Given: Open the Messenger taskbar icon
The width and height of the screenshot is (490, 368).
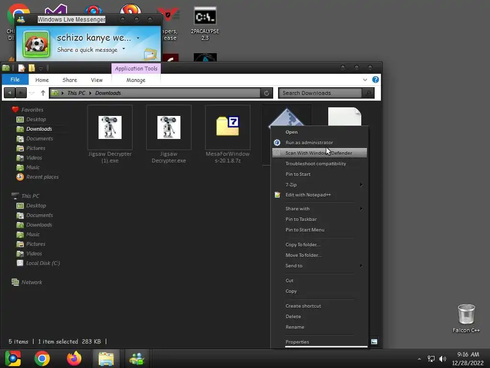Looking at the screenshot, I should point(136,358).
